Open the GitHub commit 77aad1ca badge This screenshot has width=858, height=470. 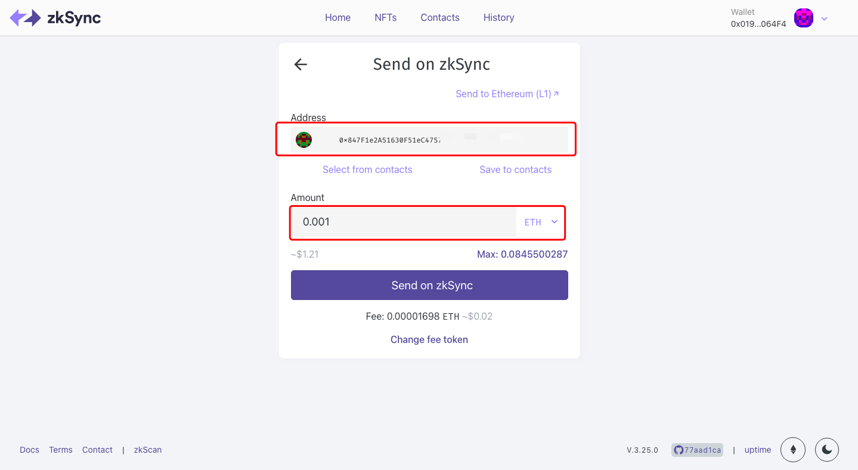coord(697,450)
